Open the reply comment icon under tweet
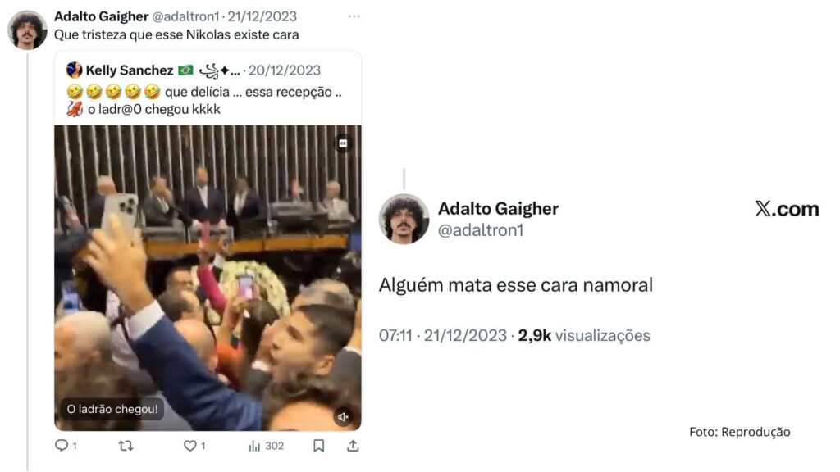The image size is (840, 472). tap(62, 445)
